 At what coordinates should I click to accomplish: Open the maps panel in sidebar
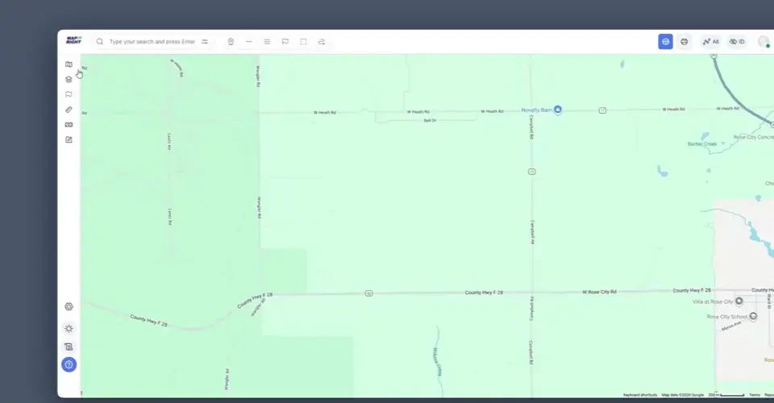[69, 64]
